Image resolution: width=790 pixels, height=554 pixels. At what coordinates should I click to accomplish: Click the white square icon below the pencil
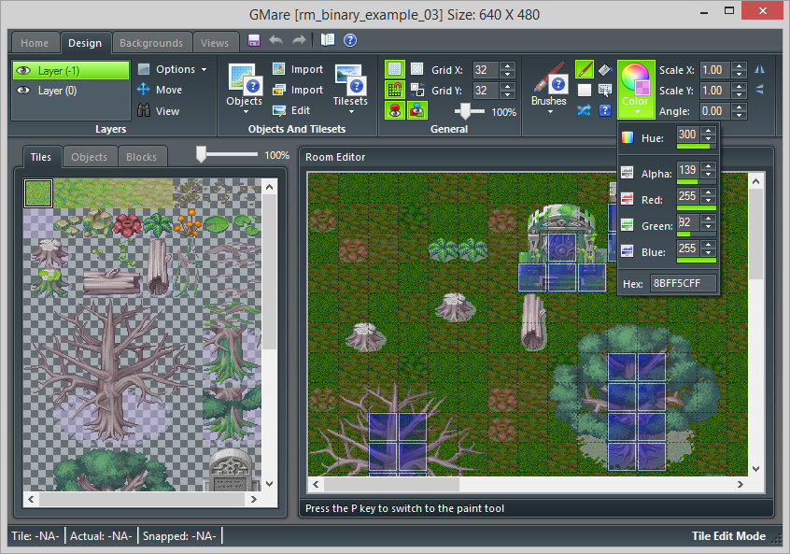[585, 91]
